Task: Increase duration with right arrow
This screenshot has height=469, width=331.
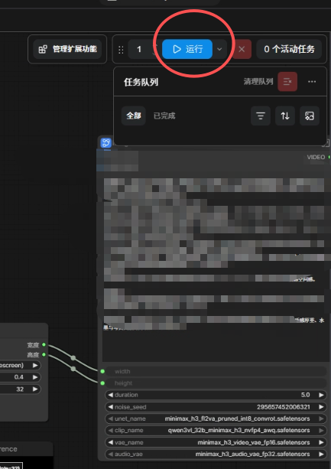Action: pyautogui.click(x=321, y=395)
